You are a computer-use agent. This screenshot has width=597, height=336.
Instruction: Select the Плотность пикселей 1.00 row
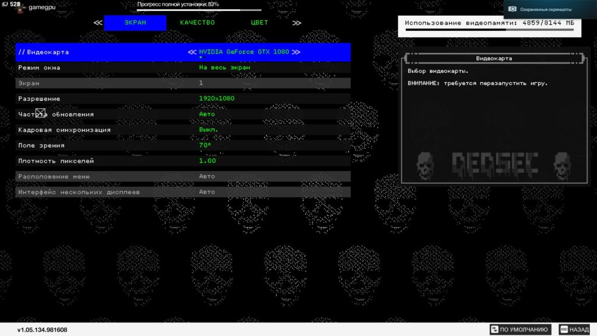pos(182,161)
